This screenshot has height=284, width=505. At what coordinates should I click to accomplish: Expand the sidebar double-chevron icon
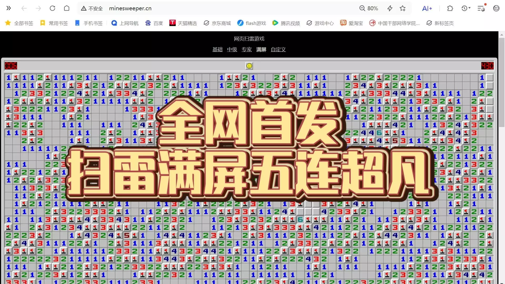pyautogui.click(x=9, y=8)
